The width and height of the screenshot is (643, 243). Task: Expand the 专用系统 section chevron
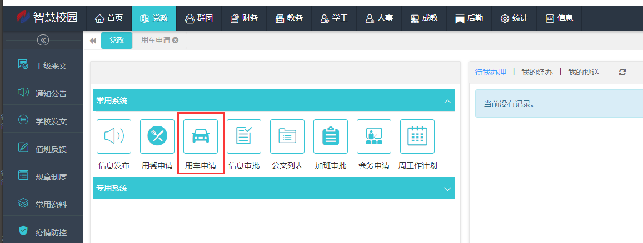pos(447,189)
